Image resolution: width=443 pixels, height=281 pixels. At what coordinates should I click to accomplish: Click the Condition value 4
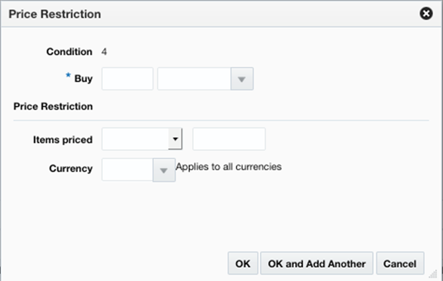point(104,52)
